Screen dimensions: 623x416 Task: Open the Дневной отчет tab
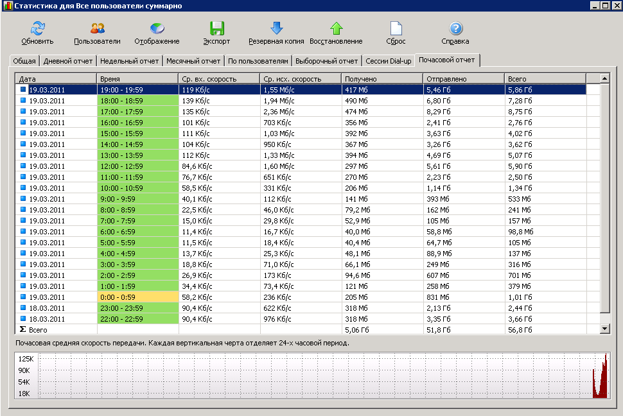(x=68, y=62)
